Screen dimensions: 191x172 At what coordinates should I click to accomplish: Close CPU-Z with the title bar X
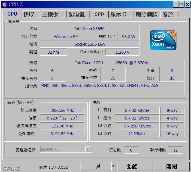click(187, 5)
